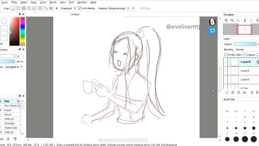This screenshot has width=259, height=146.
Task: Enable 3D perspective snap
Action: 51,8
